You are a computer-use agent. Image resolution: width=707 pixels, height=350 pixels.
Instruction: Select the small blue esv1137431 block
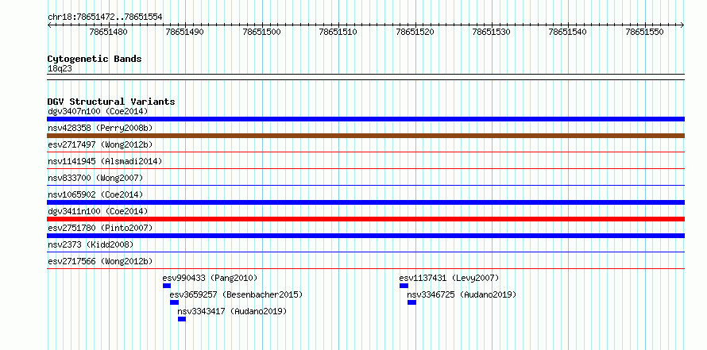coord(404,286)
